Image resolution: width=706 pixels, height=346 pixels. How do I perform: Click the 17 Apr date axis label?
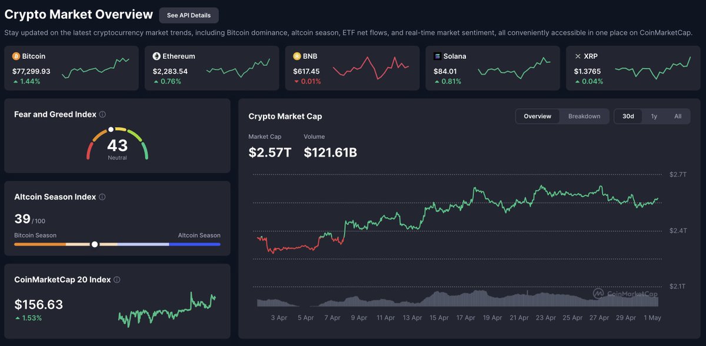[465, 318]
